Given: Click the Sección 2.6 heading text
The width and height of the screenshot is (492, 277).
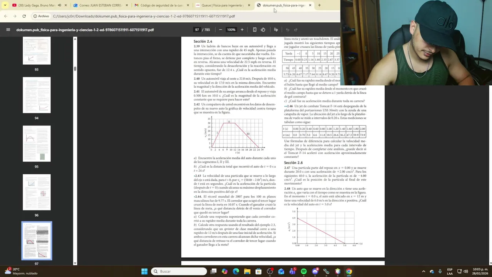Looking at the screenshot, I should pos(293,163).
